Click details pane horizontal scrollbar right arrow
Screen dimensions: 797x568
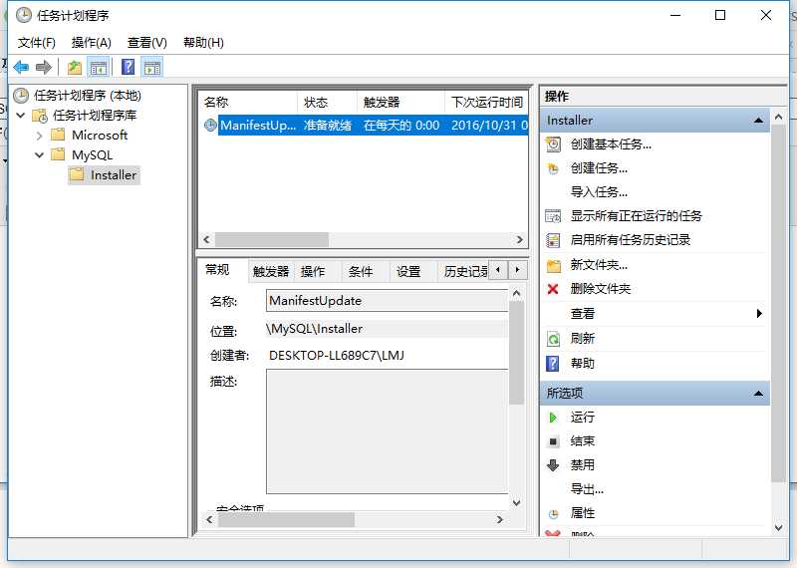click(x=500, y=519)
